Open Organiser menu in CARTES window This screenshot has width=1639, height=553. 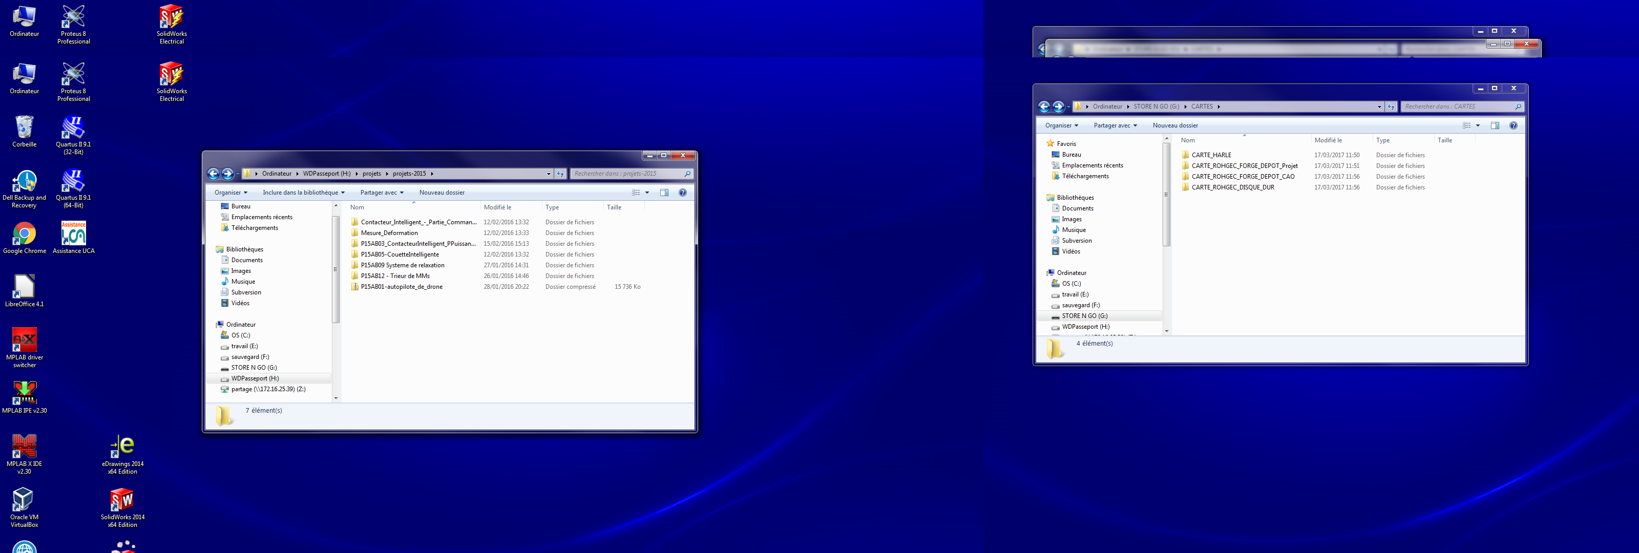tap(1062, 125)
